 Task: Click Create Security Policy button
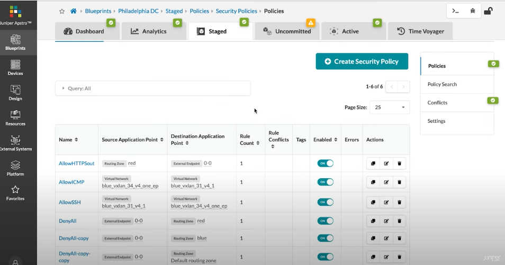[362, 61]
